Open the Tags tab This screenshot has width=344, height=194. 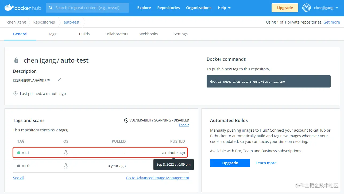tap(52, 34)
